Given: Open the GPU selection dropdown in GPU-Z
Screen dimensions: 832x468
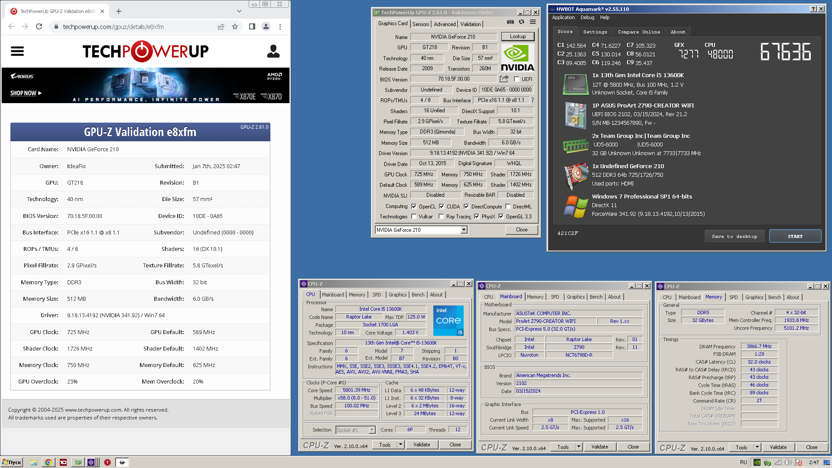Looking at the screenshot, I should click(464, 230).
